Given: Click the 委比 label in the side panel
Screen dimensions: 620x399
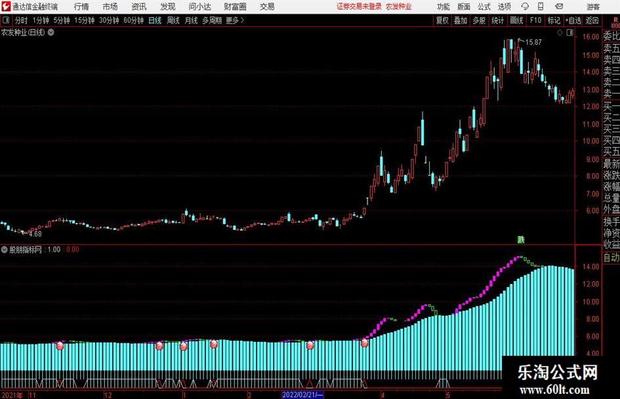Looking at the screenshot, I should click(611, 36).
